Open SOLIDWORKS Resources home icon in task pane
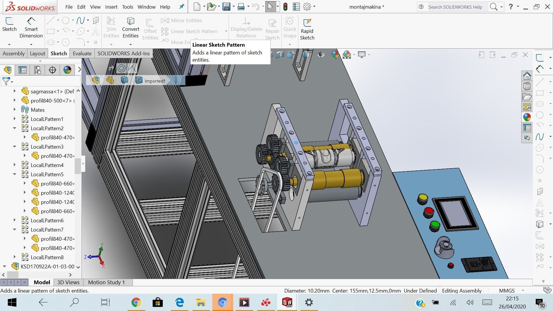Screen dimensions: 553x311 [x=527, y=76]
